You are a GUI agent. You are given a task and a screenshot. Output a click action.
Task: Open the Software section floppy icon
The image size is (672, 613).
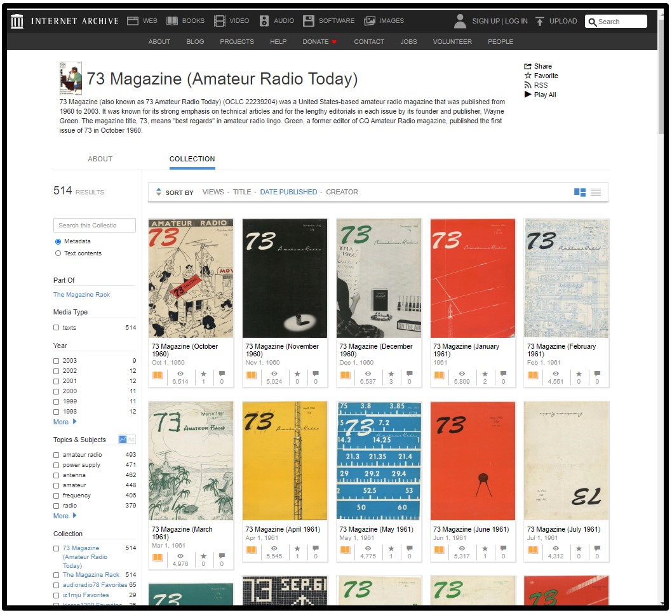309,20
